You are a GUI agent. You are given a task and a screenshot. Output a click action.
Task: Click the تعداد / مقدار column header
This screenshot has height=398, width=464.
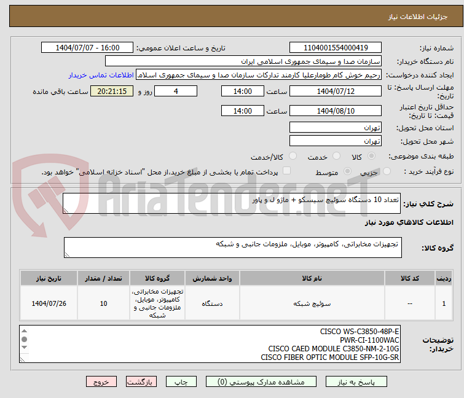coord(103,278)
